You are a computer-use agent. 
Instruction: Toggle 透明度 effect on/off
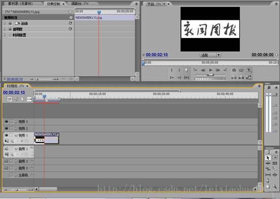coord(10,29)
